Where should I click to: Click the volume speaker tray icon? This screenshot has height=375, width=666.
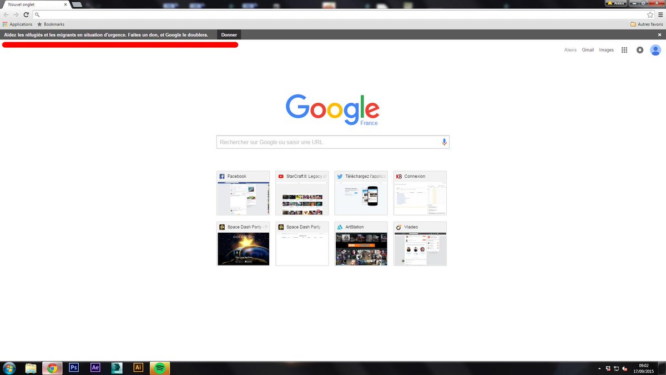pos(624,368)
